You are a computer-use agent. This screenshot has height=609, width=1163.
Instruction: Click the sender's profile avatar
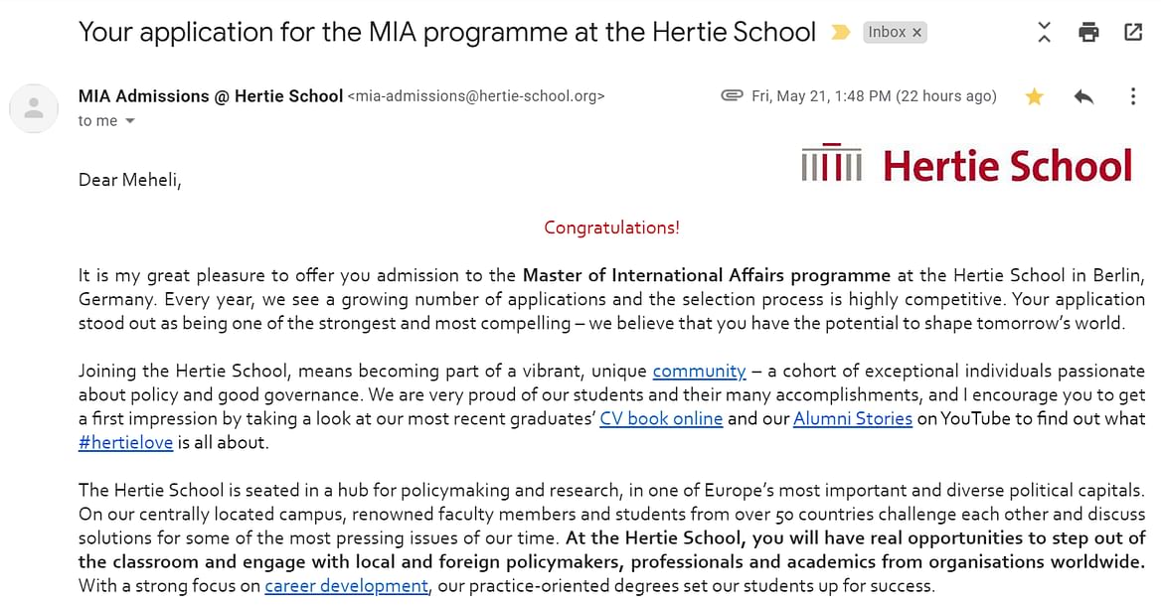coord(34,109)
